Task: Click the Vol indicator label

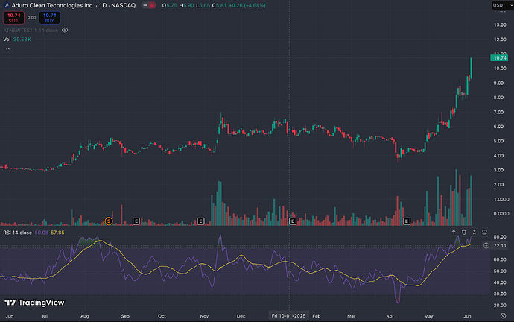Action: 7,39
